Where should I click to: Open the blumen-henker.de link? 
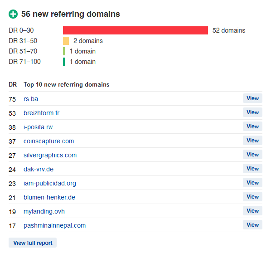[49, 197]
